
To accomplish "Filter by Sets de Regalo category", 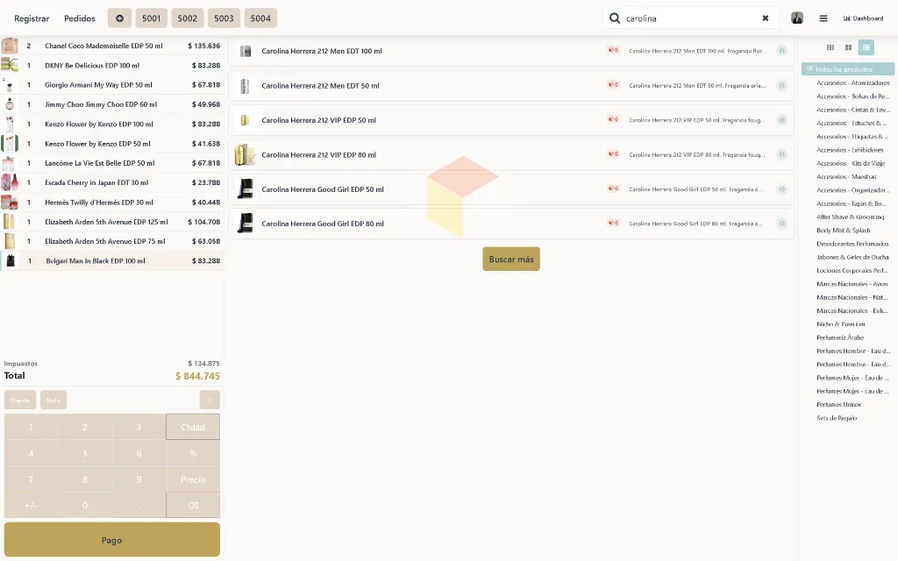I will coord(836,418).
